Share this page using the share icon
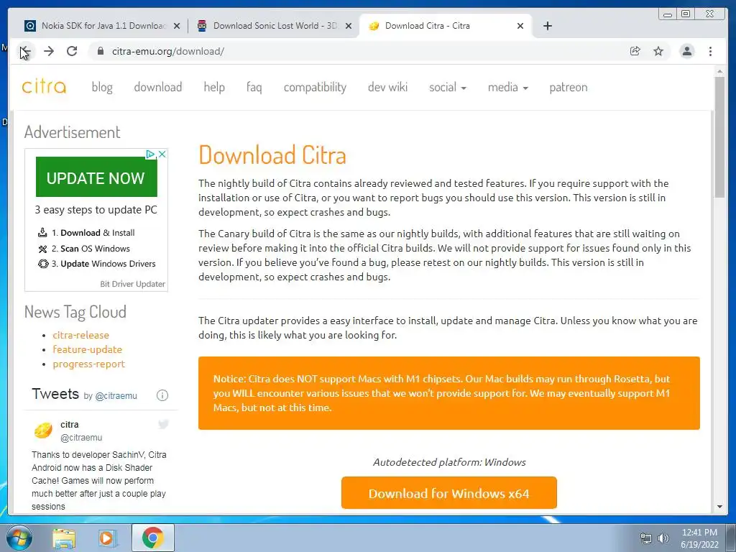 point(635,51)
